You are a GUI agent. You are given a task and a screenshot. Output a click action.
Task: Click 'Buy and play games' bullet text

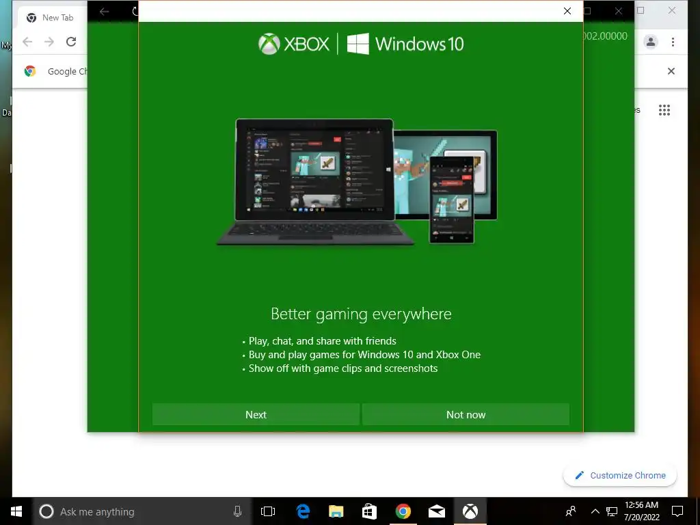point(364,355)
